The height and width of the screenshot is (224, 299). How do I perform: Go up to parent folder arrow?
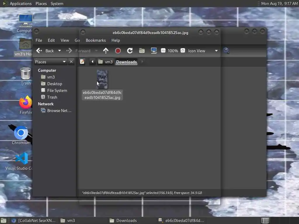(x=106, y=51)
